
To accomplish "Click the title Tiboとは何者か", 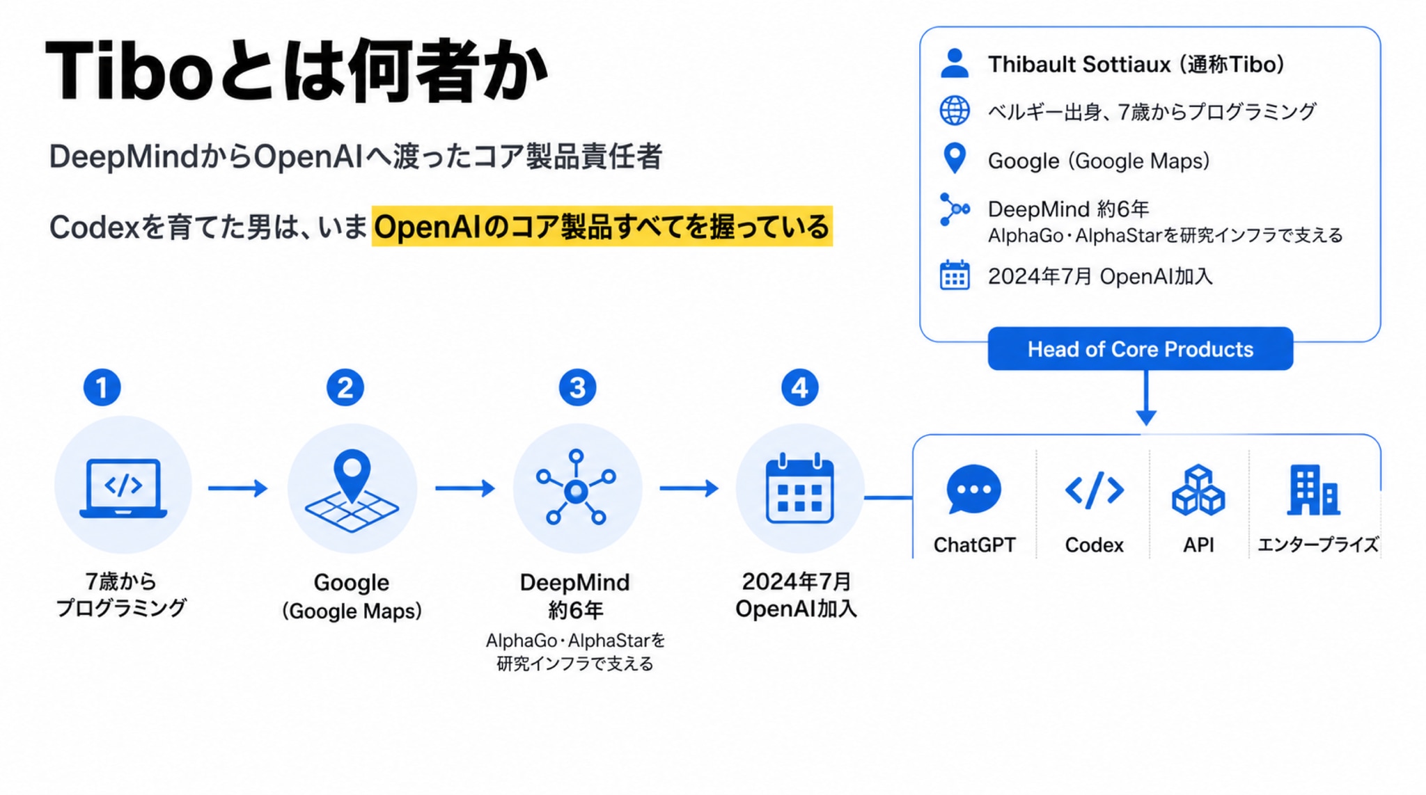I will coord(297,71).
